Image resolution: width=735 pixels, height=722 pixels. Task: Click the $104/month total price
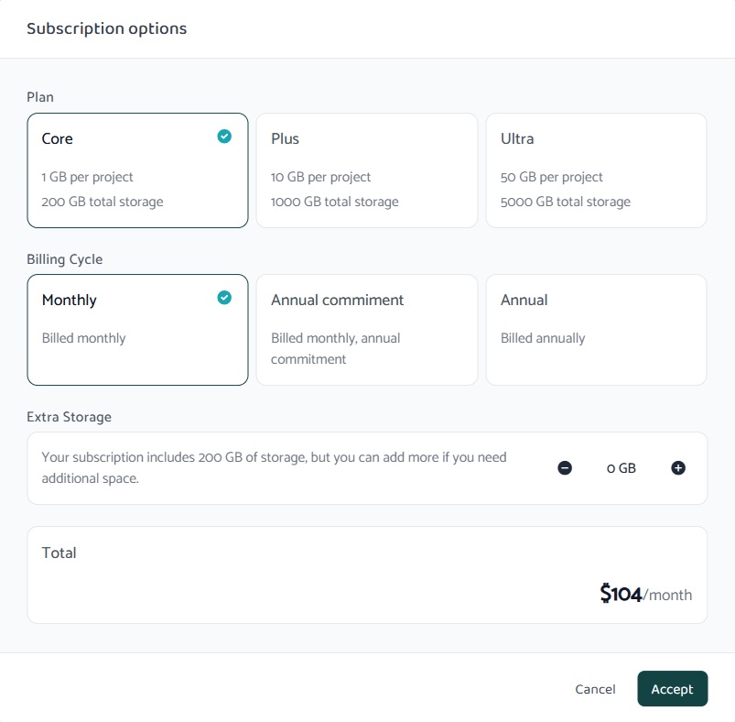[x=645, y=595]
